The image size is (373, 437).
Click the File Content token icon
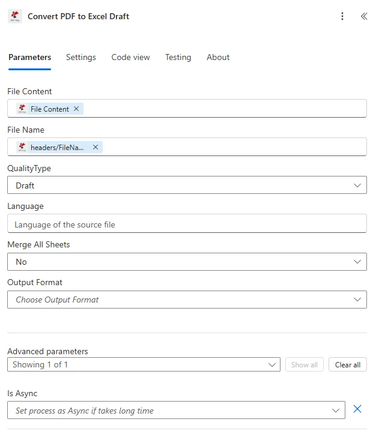pyautogui.click(x=22, y=109)
